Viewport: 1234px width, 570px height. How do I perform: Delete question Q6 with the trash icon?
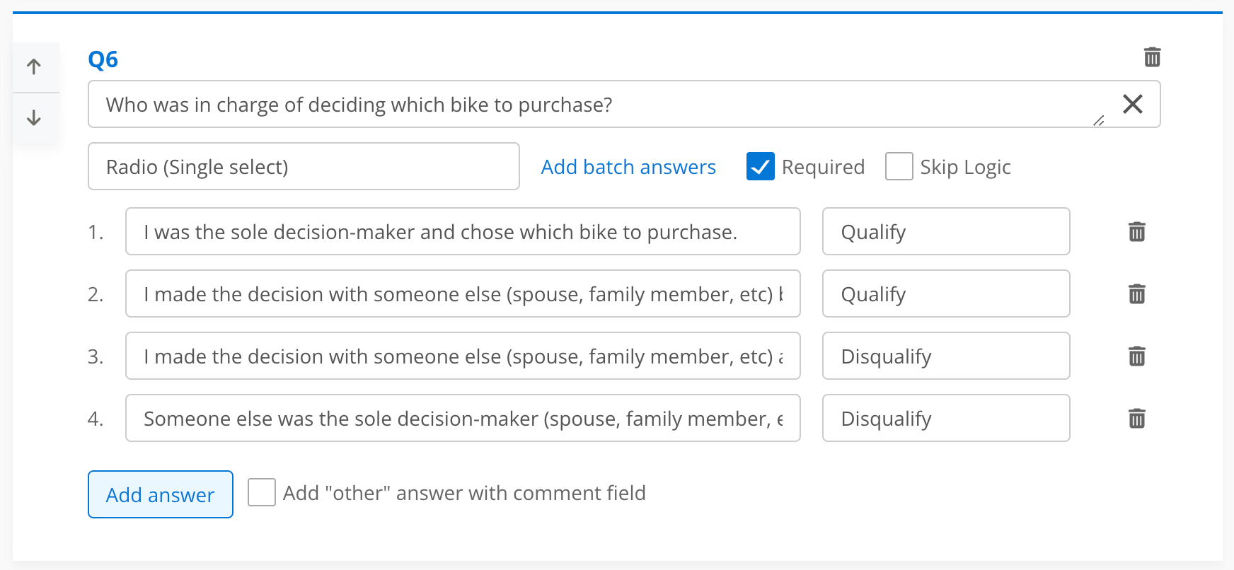coord(1152,57)
